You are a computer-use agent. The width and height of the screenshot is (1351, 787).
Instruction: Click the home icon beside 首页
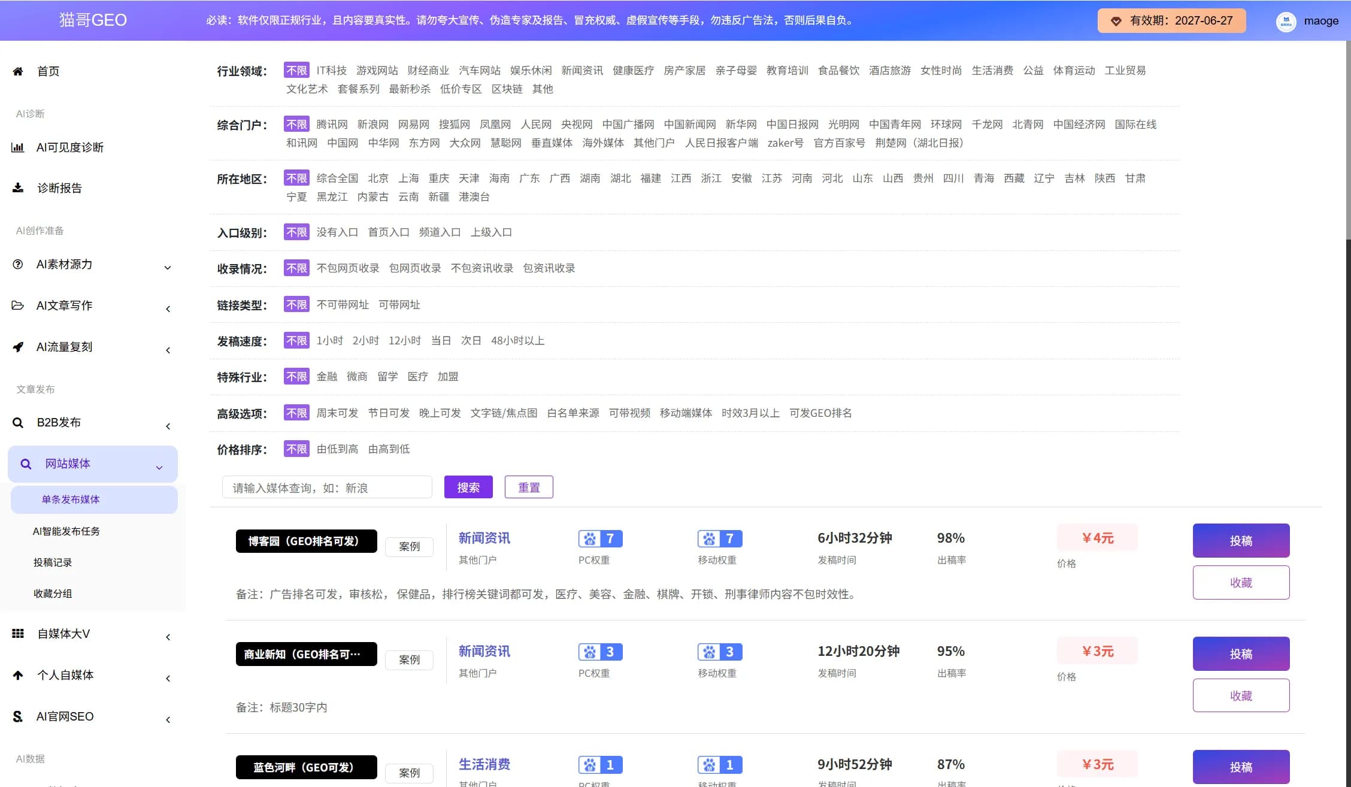18,71
